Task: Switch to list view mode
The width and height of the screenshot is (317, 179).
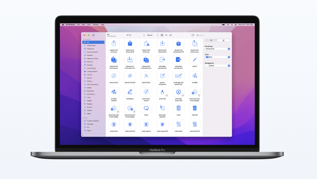Action: 166,35
